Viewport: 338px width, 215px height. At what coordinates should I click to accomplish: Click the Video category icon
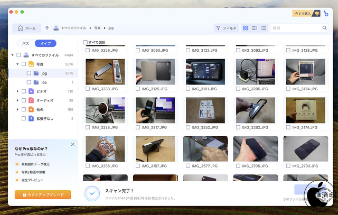click(31, 91)
